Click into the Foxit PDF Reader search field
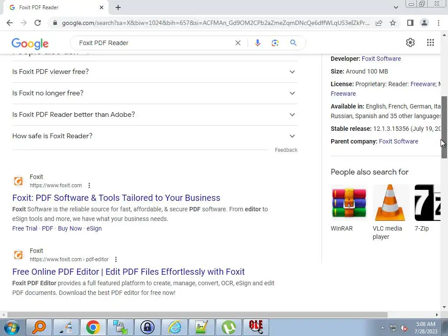448x336 pixels. [x=154, y=43]
